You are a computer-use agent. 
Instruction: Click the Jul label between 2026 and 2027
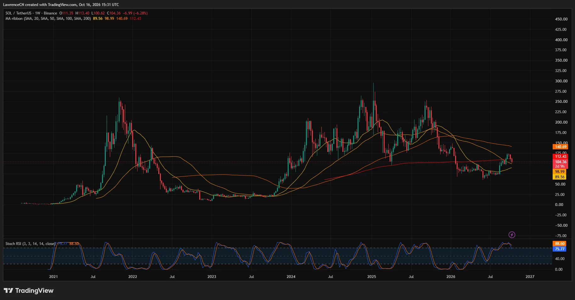pos(490,277)
